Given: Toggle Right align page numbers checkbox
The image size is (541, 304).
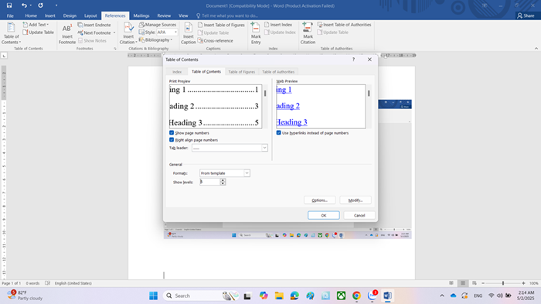Looking at the screenshot, I should coord(172,140).
